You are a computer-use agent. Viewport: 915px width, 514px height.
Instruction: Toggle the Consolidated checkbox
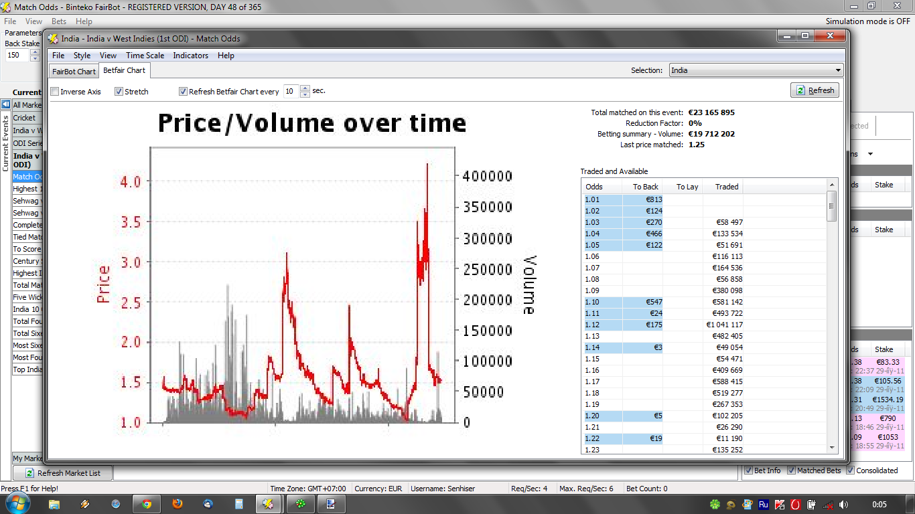pyautogui.click(x=851, y=470)
